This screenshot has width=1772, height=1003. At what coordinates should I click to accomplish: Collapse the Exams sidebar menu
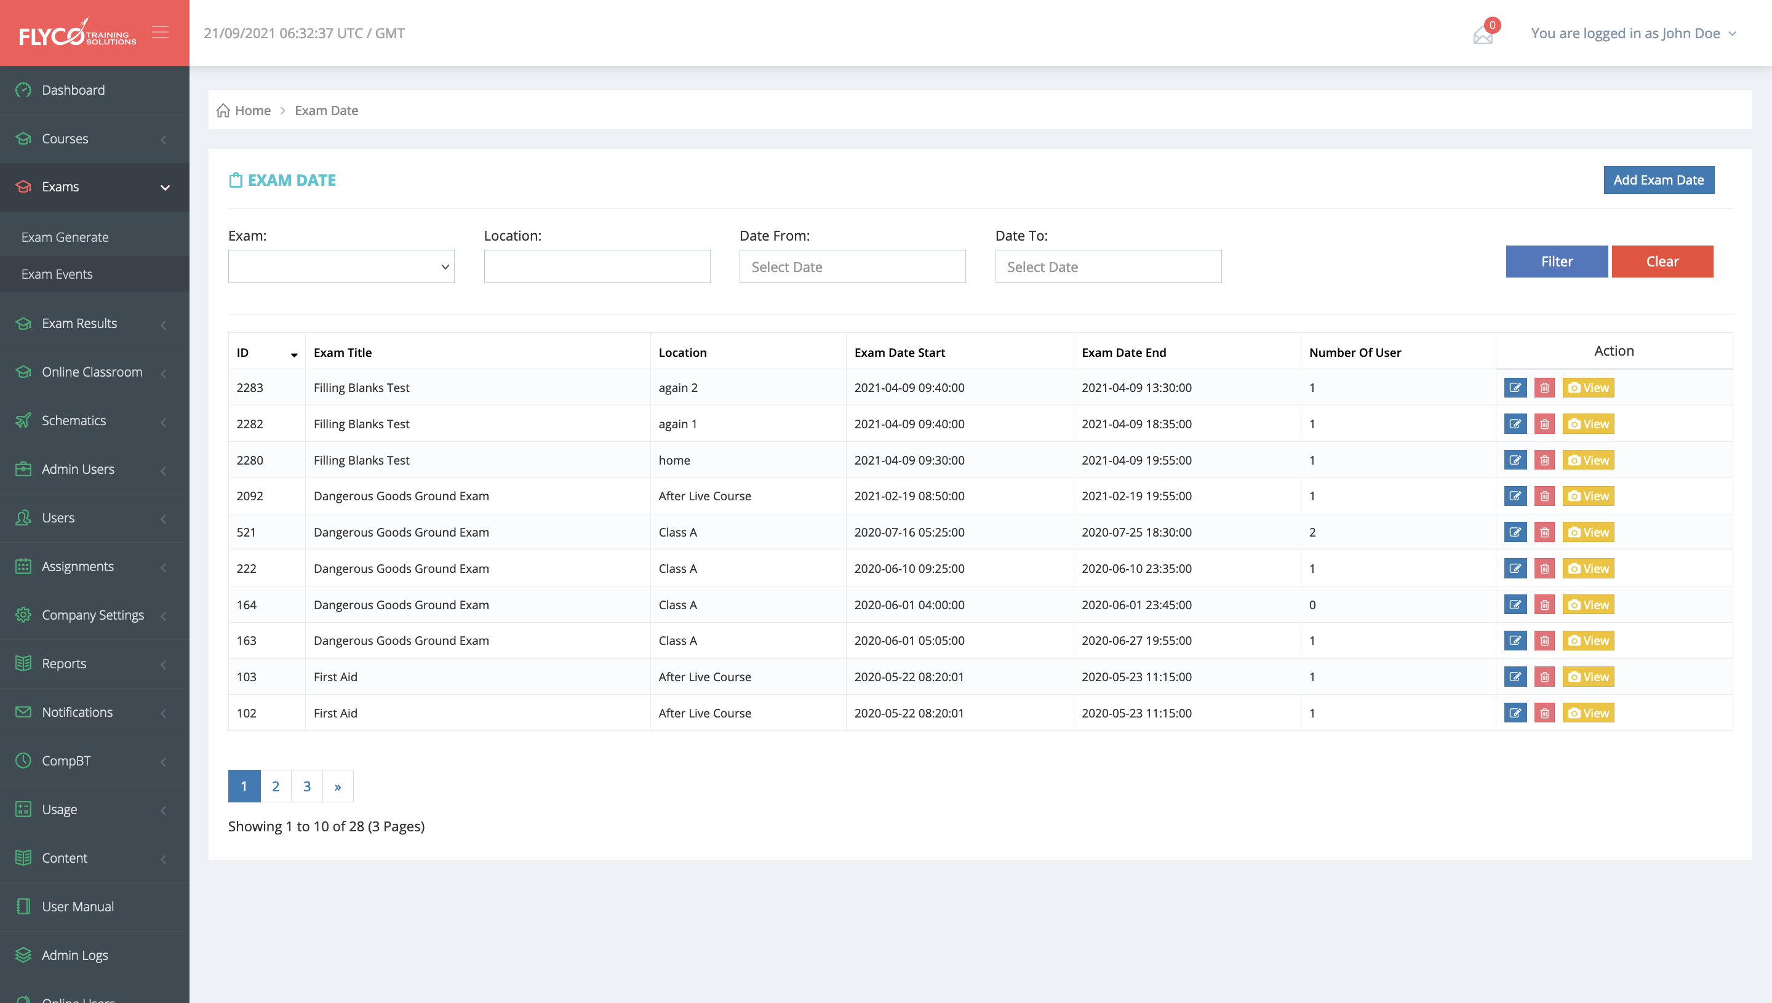[94, 186]
